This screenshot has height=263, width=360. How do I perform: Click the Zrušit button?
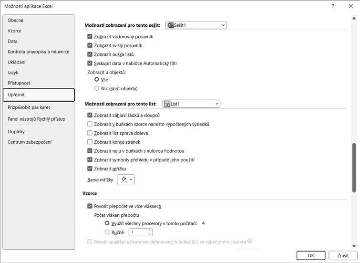click(x=343, y=255)
